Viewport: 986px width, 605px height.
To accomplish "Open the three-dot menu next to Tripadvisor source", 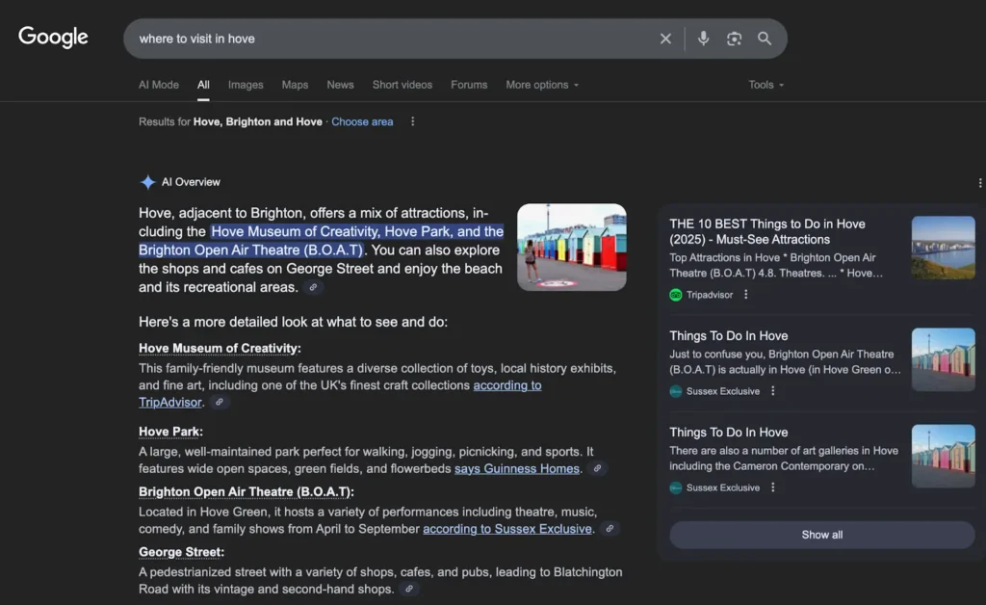I will tap(746, 295).
